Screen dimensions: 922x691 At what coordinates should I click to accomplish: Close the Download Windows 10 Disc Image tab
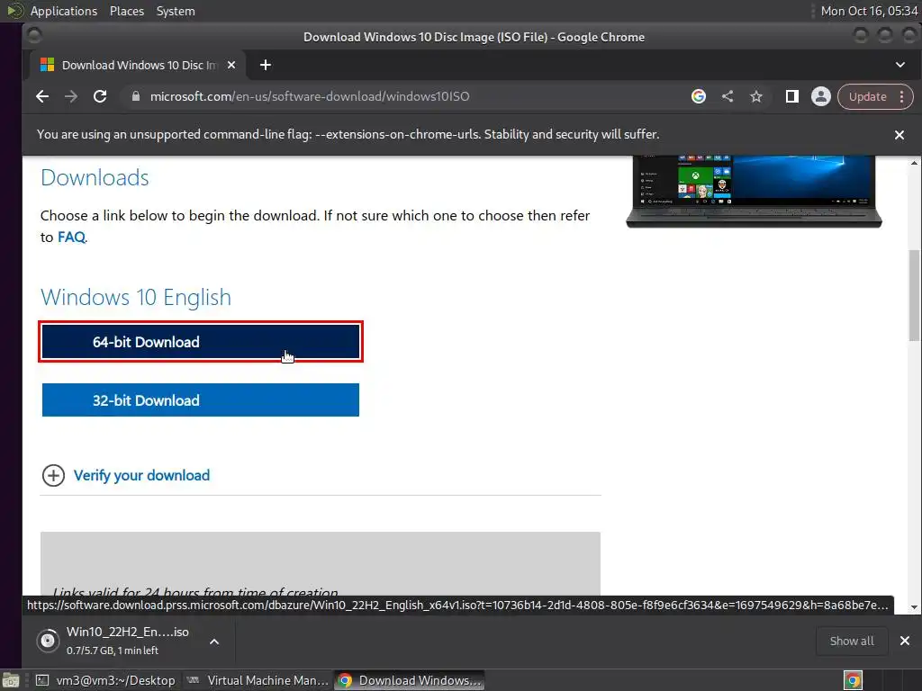231,65
